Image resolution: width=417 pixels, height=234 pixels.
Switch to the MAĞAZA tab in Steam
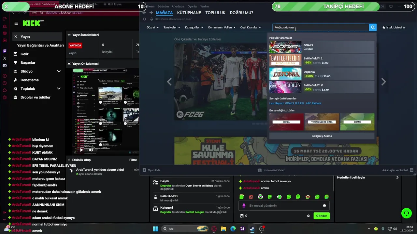(x=164, y=13)
